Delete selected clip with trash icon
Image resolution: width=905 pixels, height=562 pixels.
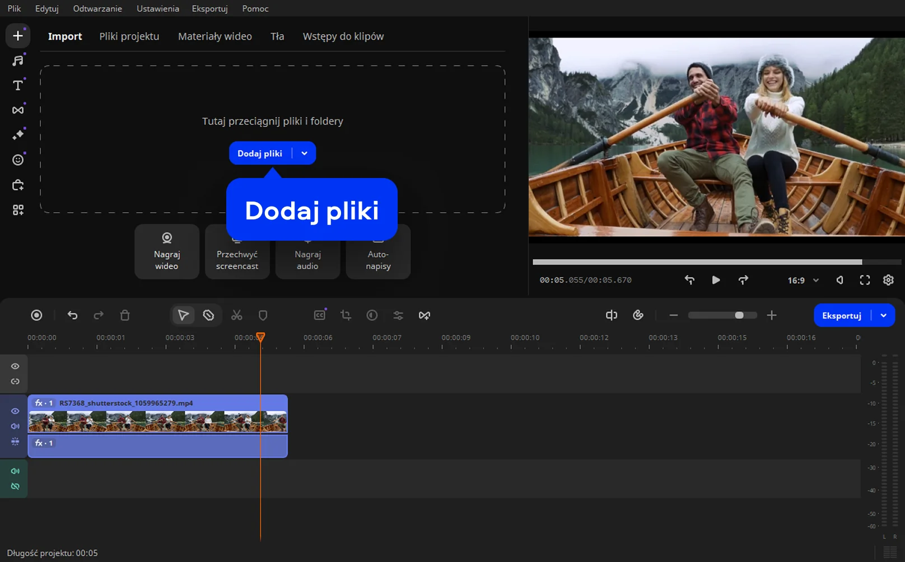(x=125, y=316)
